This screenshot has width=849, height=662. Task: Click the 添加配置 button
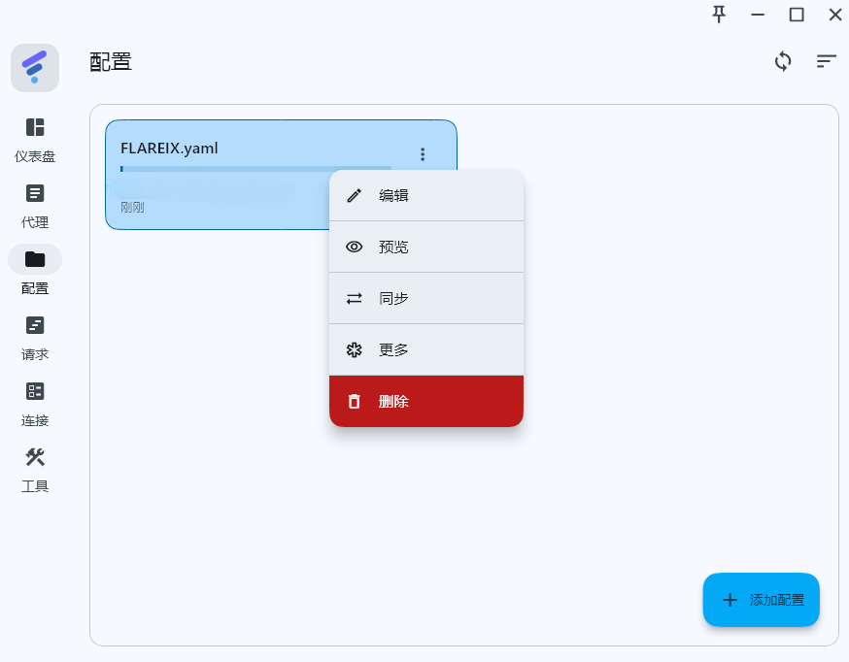(761, 600)
